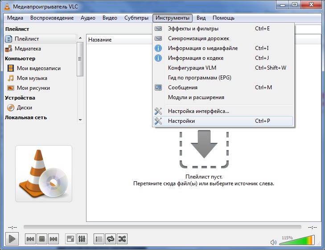The image size is (325, 250).
Task: Skip to previous track button
Action: point(30,239)
